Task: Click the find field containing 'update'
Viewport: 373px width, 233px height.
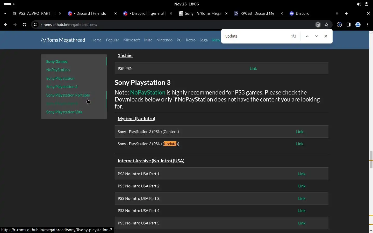Action: point(255,36)
